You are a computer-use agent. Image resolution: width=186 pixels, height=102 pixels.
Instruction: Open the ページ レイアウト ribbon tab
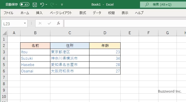click(61, 13)
